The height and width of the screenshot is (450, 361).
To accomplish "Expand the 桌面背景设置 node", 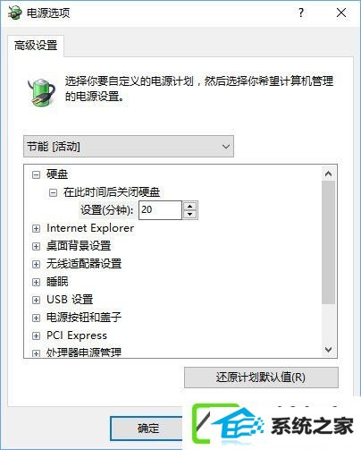I will click(36, 247).
